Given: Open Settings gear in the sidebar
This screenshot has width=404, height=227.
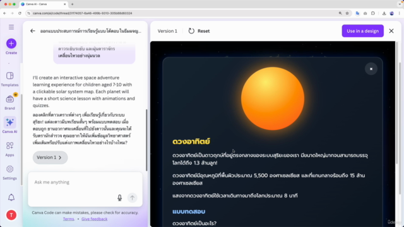Looking at the screenshot, I should coord(10,172).
